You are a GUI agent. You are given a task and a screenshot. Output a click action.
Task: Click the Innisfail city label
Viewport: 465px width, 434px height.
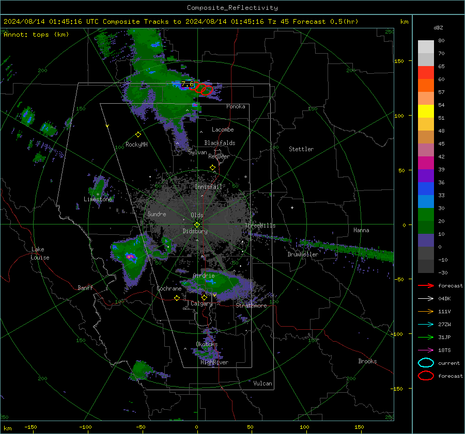pos(208,187)
